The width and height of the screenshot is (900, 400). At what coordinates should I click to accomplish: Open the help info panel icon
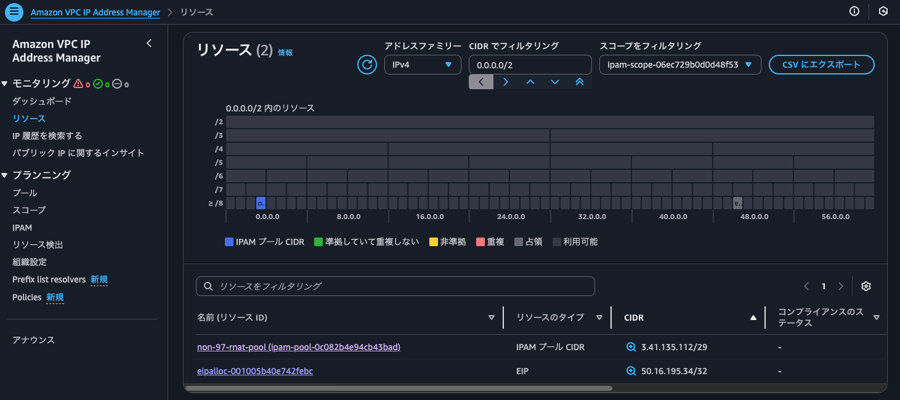pyautogui.click(x=854, y=11)
